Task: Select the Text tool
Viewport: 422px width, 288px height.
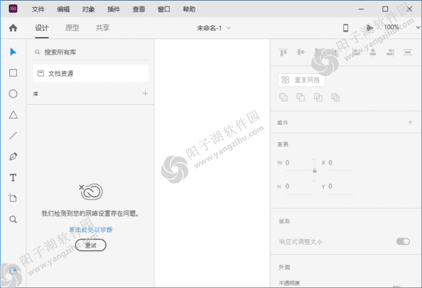Action: coord(13,177)
